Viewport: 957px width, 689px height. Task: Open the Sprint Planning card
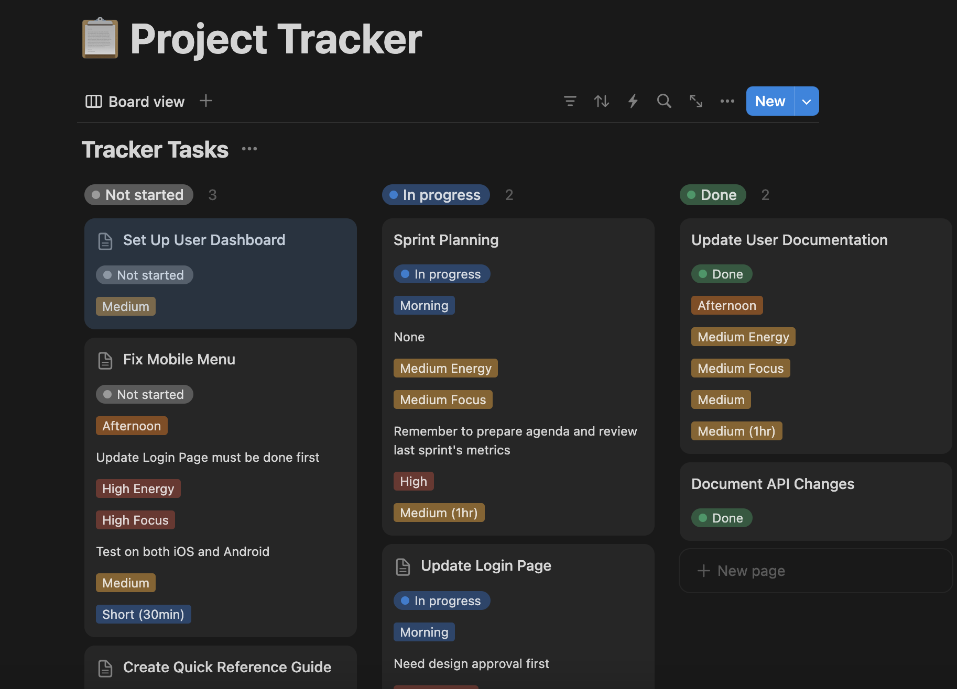click(446, 240)
